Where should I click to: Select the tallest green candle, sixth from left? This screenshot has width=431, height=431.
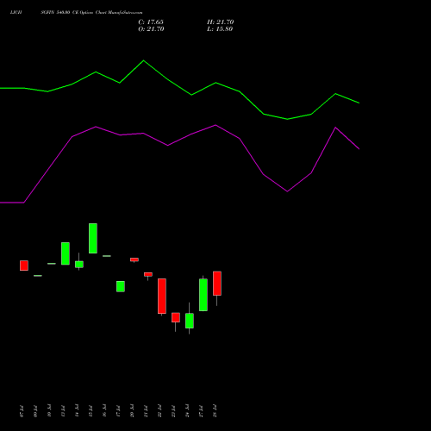click(x=93, y=238)
